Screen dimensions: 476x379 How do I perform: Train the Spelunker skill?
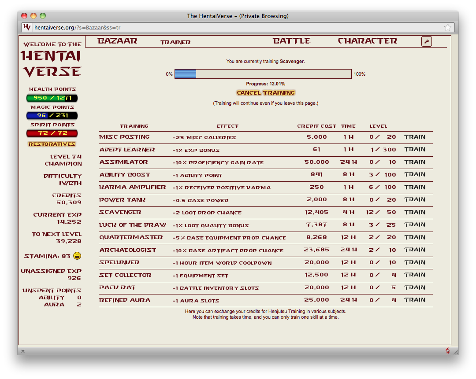(415, 263)
